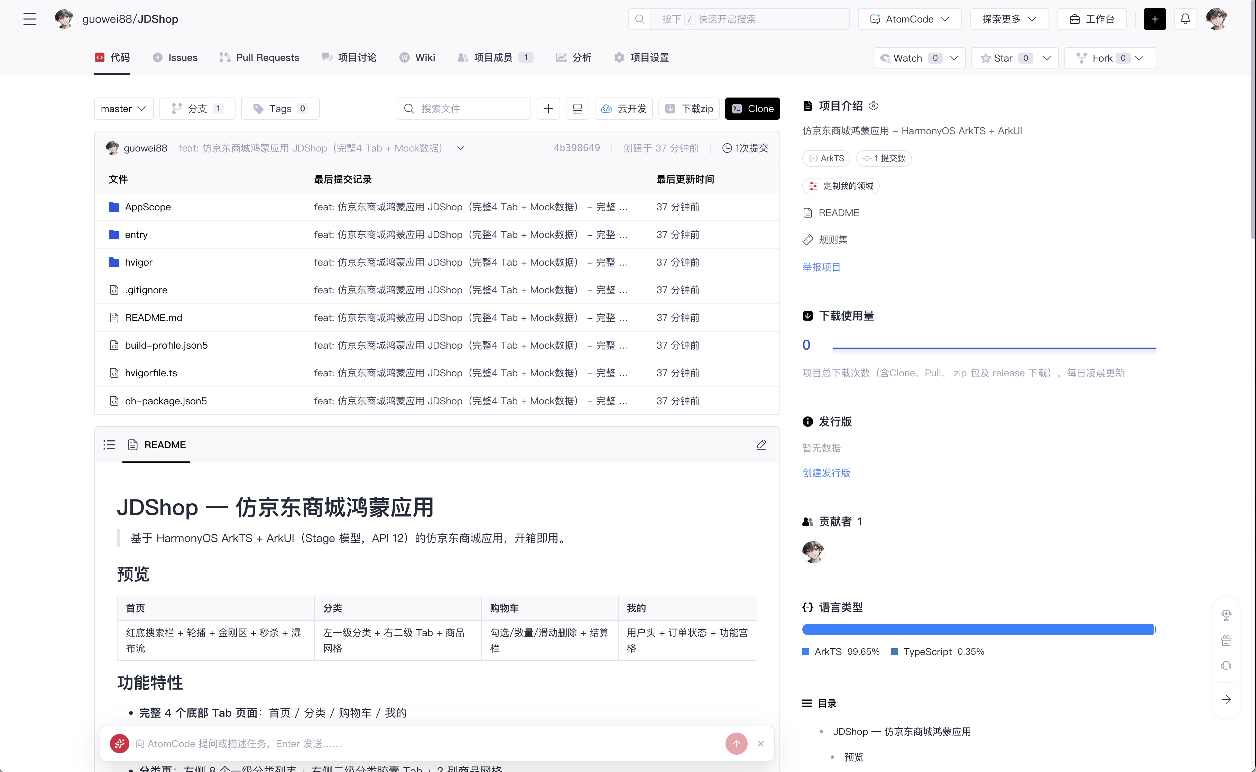Close the AtomCode prompt bar
This screenshot has height=772, width=1256.
pos(760,743)
